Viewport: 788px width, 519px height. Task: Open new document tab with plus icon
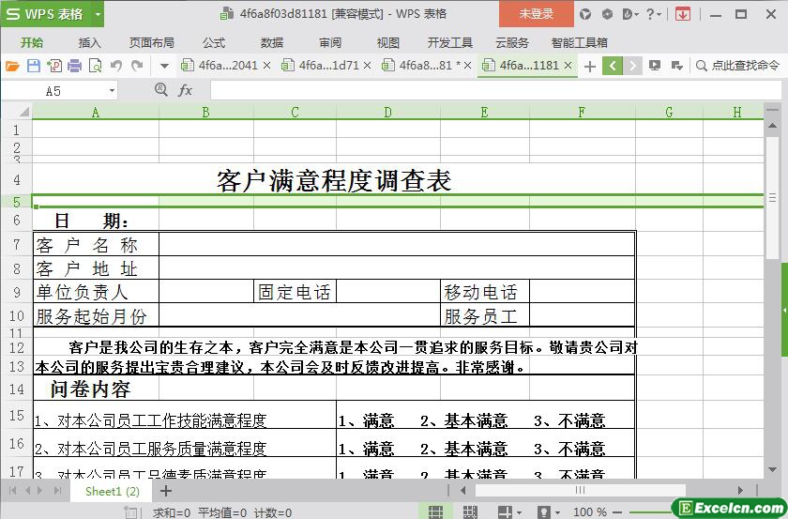click(589, 66)
